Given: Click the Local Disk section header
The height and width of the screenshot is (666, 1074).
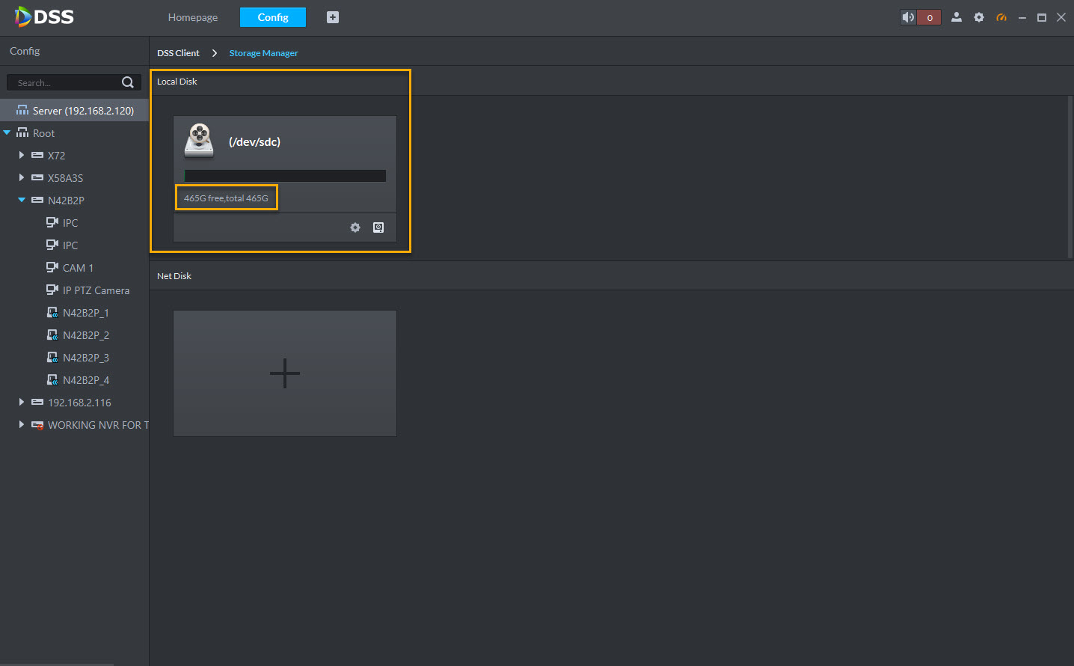Looking at the screenshot, I should (x=177, y=82).
